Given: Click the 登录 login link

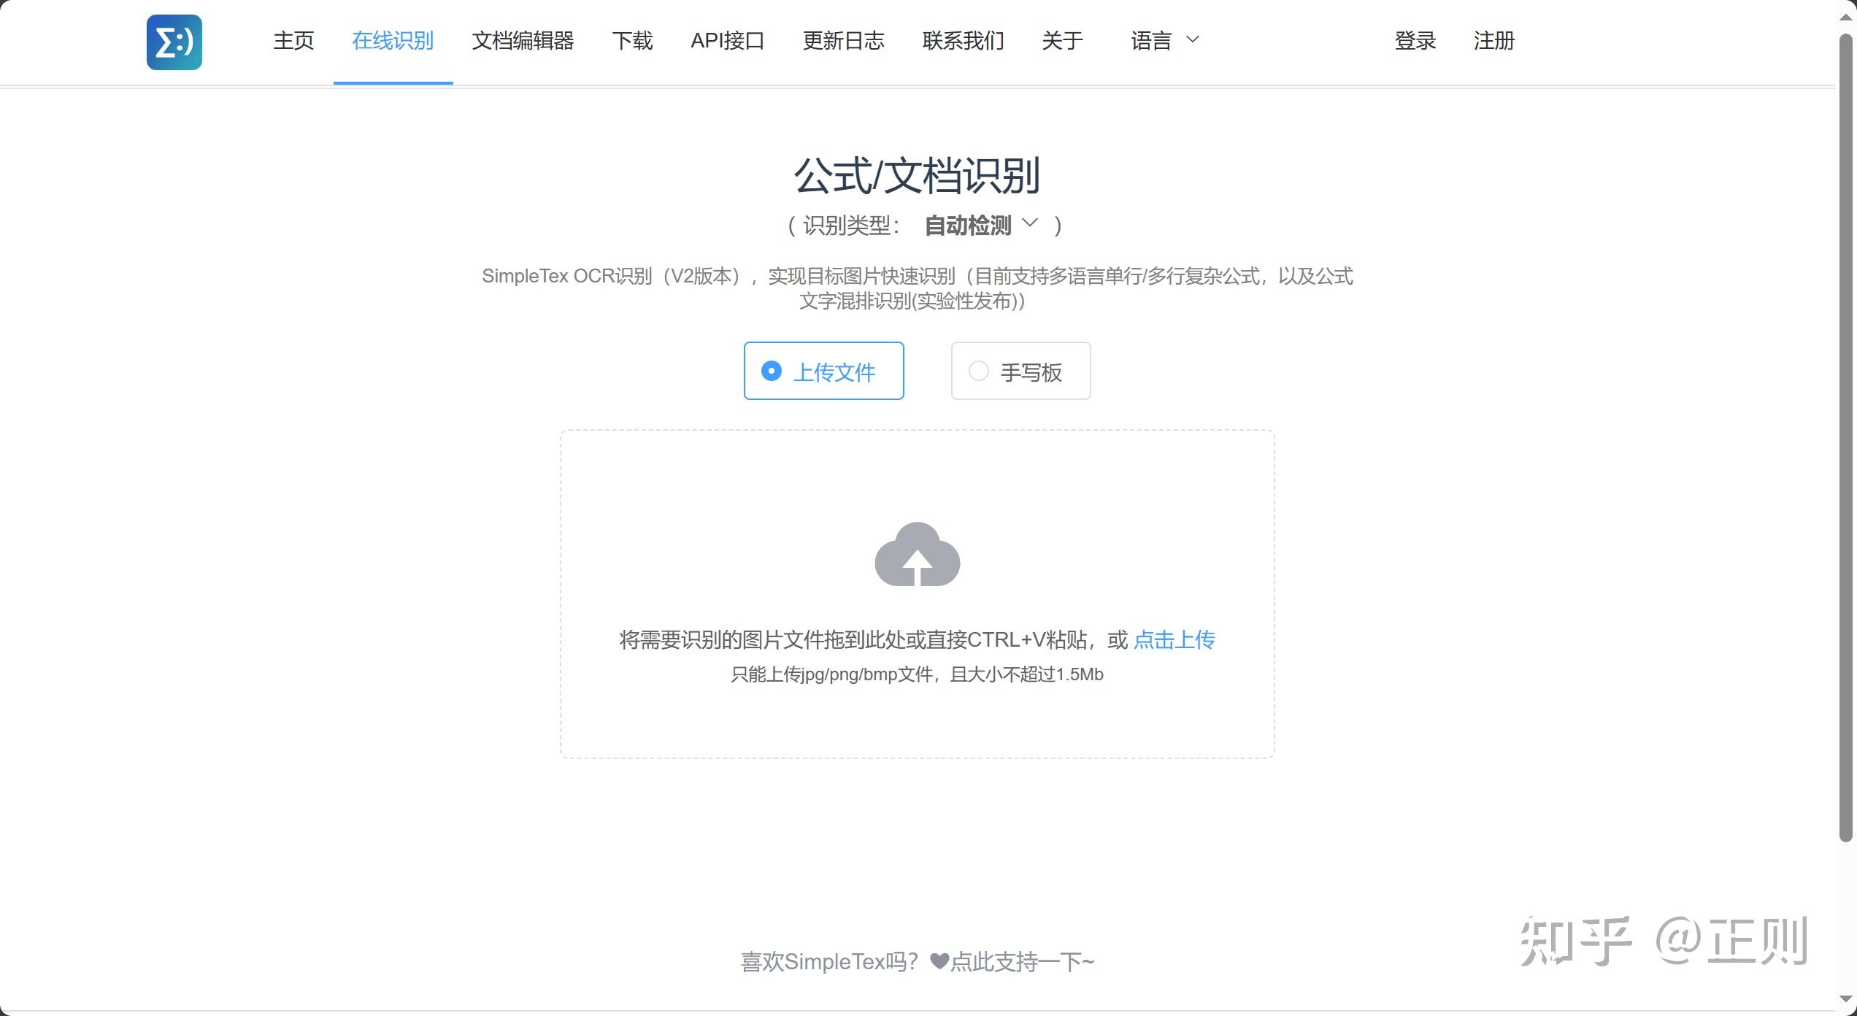Looking at the screenshot, I should click(x=1415, y=41).
